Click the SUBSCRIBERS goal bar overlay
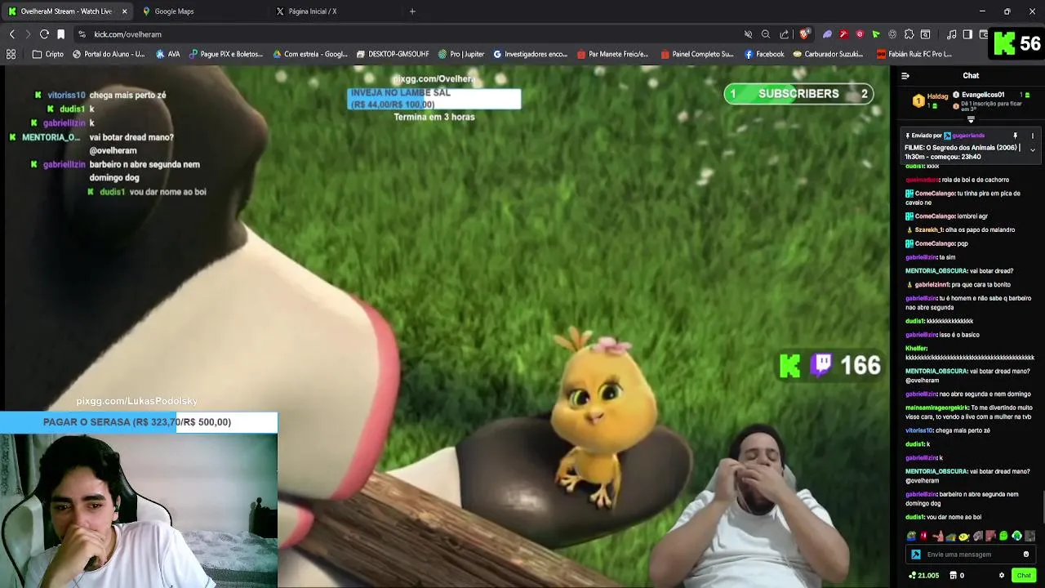 coord(798,94)
